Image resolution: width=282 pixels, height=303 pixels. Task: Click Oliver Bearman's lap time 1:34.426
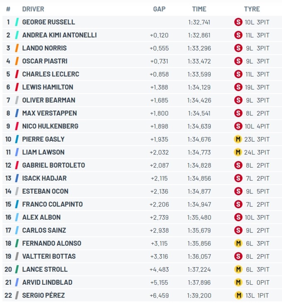[199, 100]
